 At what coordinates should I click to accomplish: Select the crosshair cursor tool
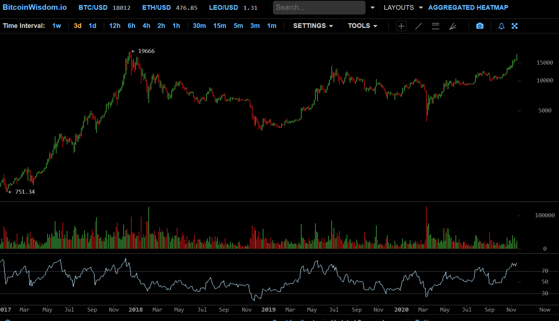401,26
